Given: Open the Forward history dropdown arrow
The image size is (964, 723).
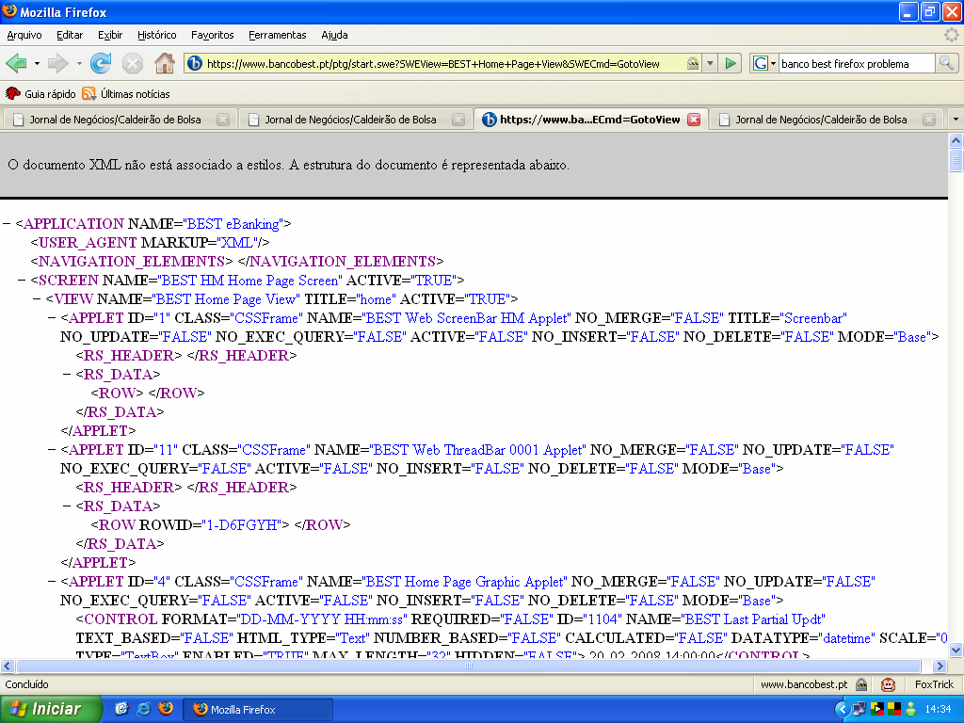Looking at the screenshot, I should pos(79,63).
